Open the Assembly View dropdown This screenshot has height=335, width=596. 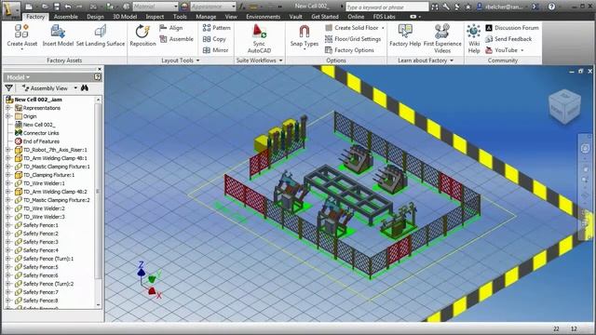point(75,88)
